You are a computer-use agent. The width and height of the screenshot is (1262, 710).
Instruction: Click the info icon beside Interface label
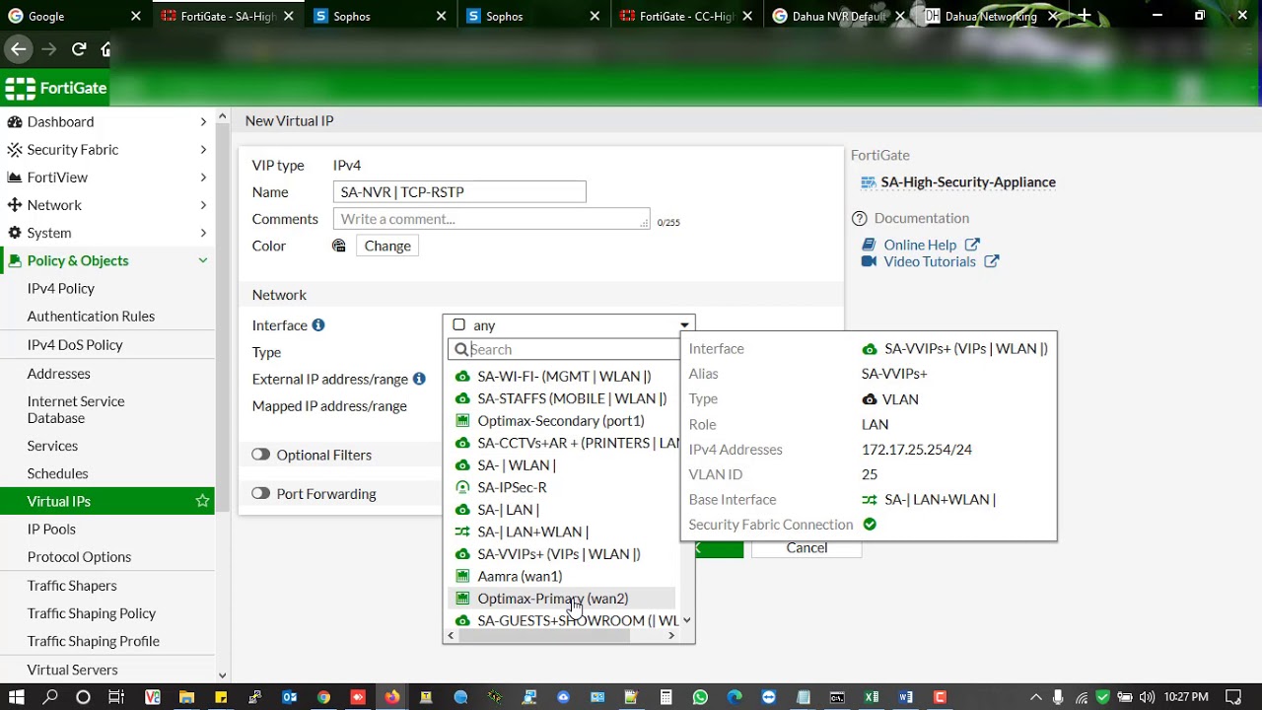point(318,325)
